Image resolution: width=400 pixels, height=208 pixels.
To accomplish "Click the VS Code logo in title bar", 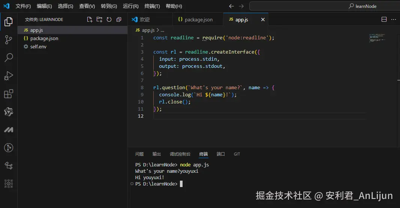I will [x=6, y=6].
